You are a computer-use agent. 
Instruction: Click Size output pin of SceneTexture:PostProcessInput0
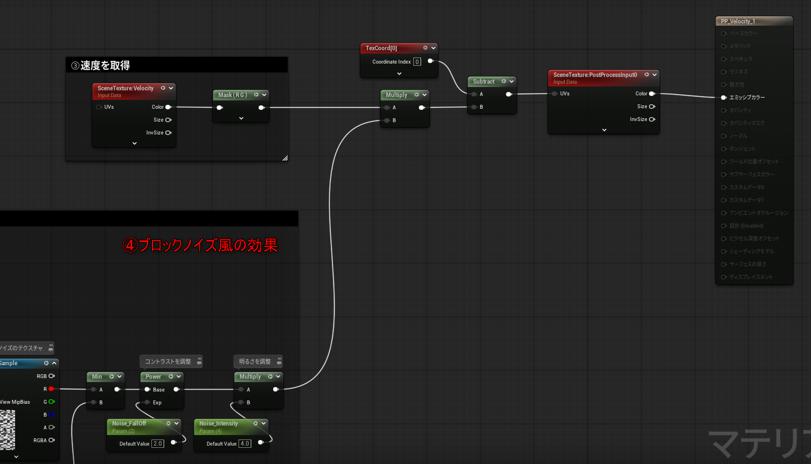pos(652,107)
